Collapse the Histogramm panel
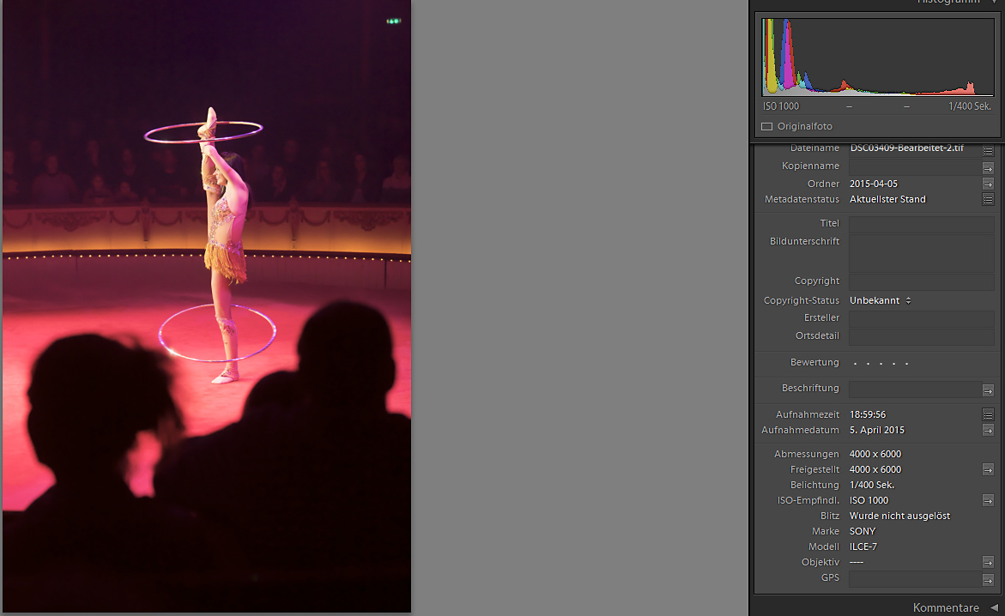The width and height of the screenshot is (1005, 616). [994, 3]
